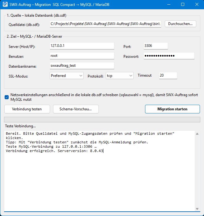Click the 'Teste Verbindung...' status label

click(20, 126)
